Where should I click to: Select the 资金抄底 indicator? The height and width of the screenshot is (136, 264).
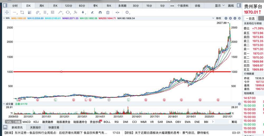[96, 122]
